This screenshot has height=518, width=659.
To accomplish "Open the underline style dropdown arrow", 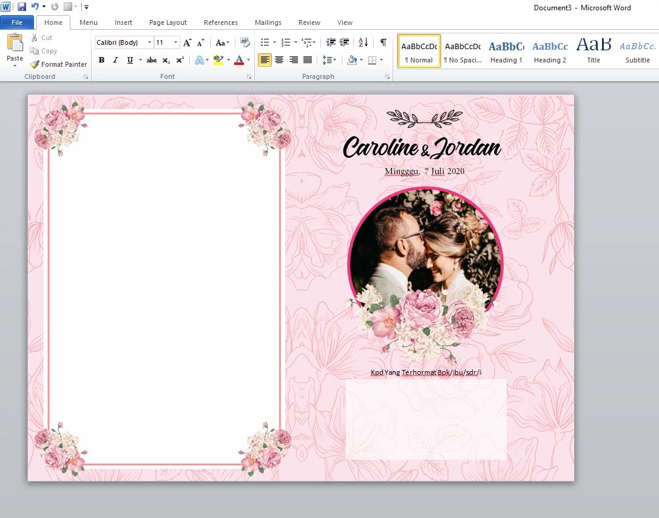I will click(140, 60).
